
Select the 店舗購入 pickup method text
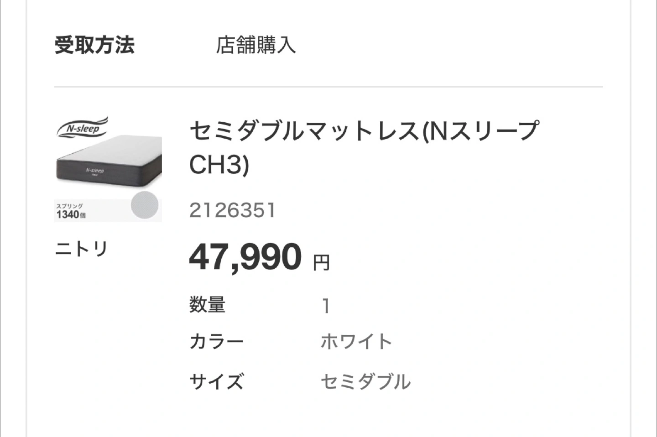tap(255, 45)
